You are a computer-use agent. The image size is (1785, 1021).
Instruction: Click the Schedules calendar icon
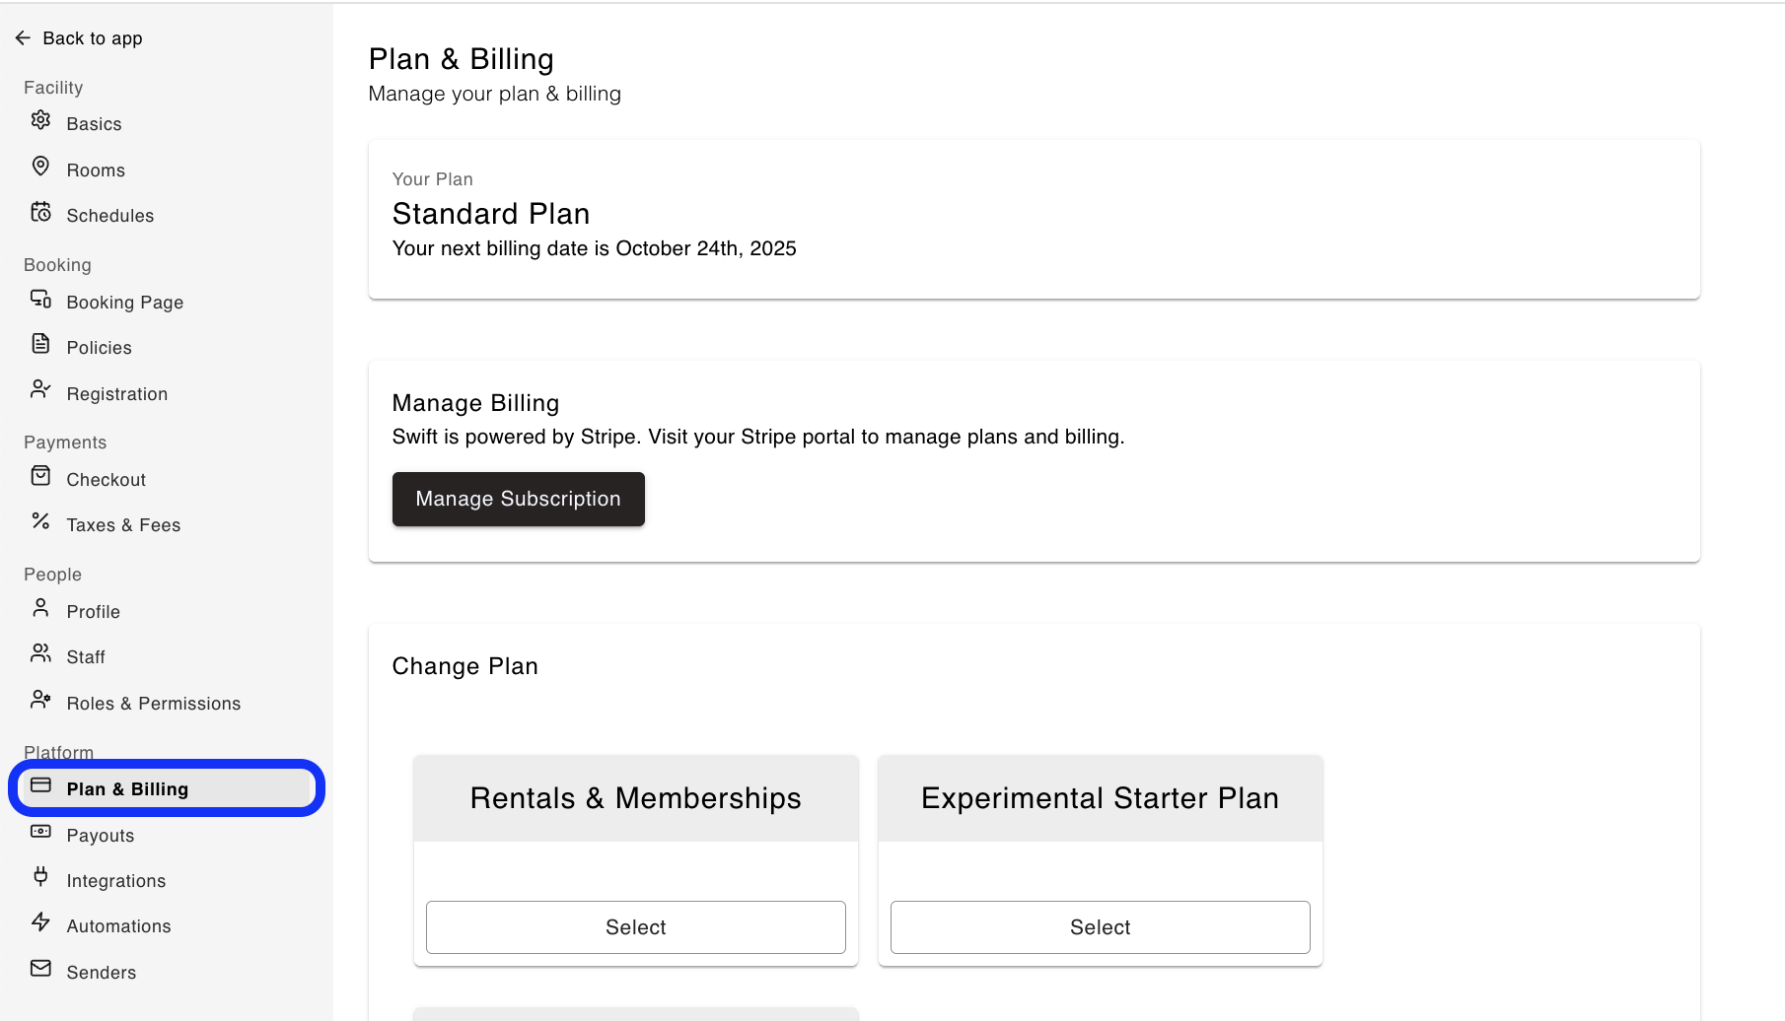pyautogui.click(x=40, y=212)
